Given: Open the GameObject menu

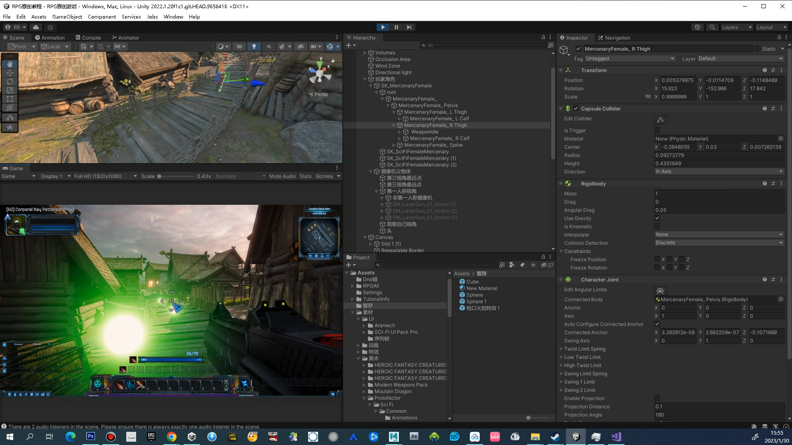Looking at the screenshot, I should (67, 17).
